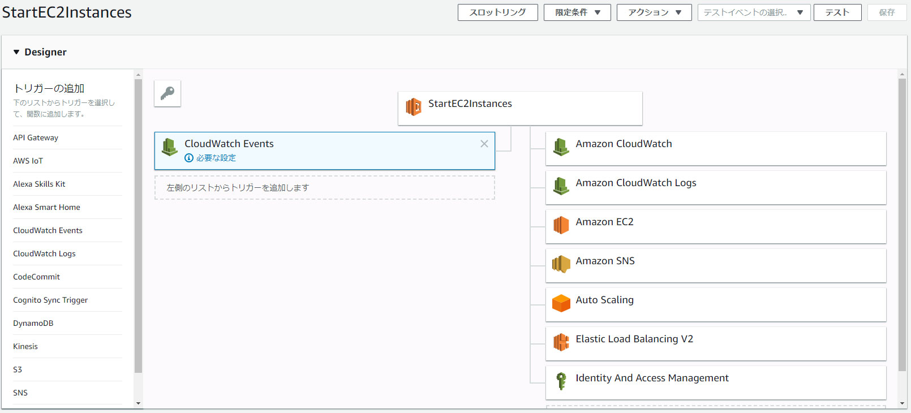
Task: Select the Amazon EC2 resource card
Action: tap(716, 226)
